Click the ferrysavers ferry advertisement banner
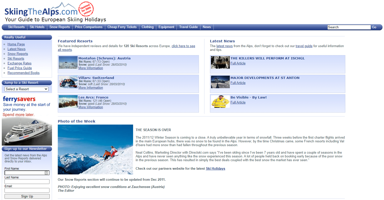The height and width of the screenshot is (200, 384). pos(27,120)
